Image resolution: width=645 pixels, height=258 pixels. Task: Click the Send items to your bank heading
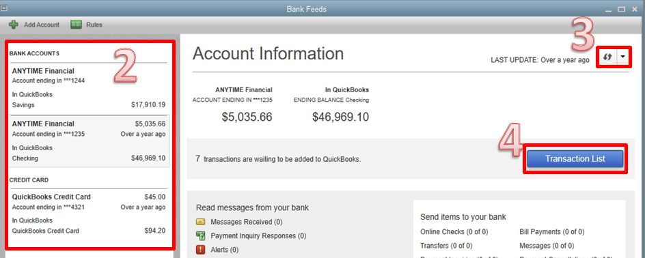(x=463, y=217)
